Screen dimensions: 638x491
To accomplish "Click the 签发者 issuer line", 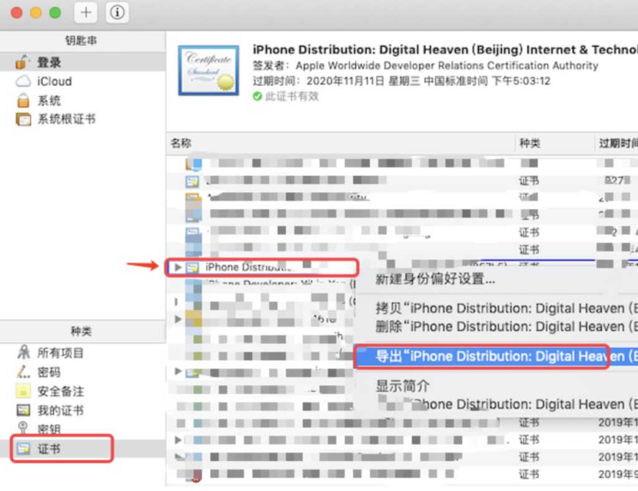I will coord(425,66).
